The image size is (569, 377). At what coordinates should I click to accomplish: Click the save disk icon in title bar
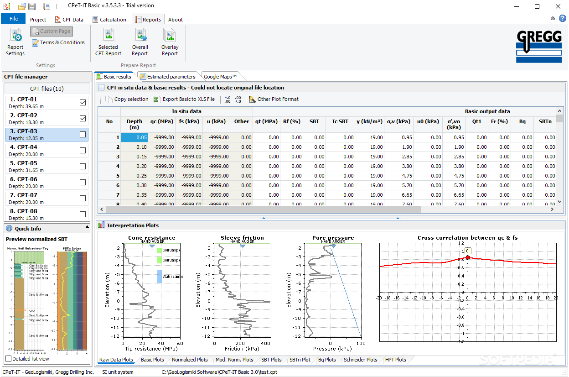pyautogui.click(x=32, y=6)
